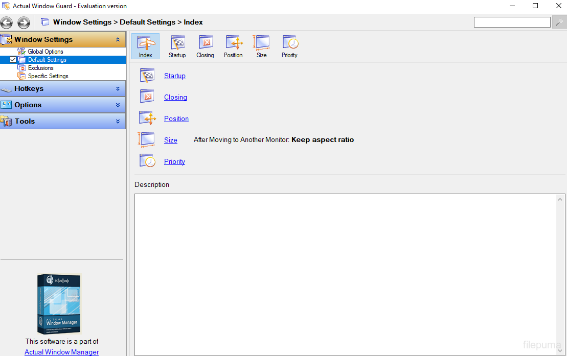Open the Position toolbar icon
The width and height of the screenshot is (567, 356).
pyautogui.click(x=233, y=46)
